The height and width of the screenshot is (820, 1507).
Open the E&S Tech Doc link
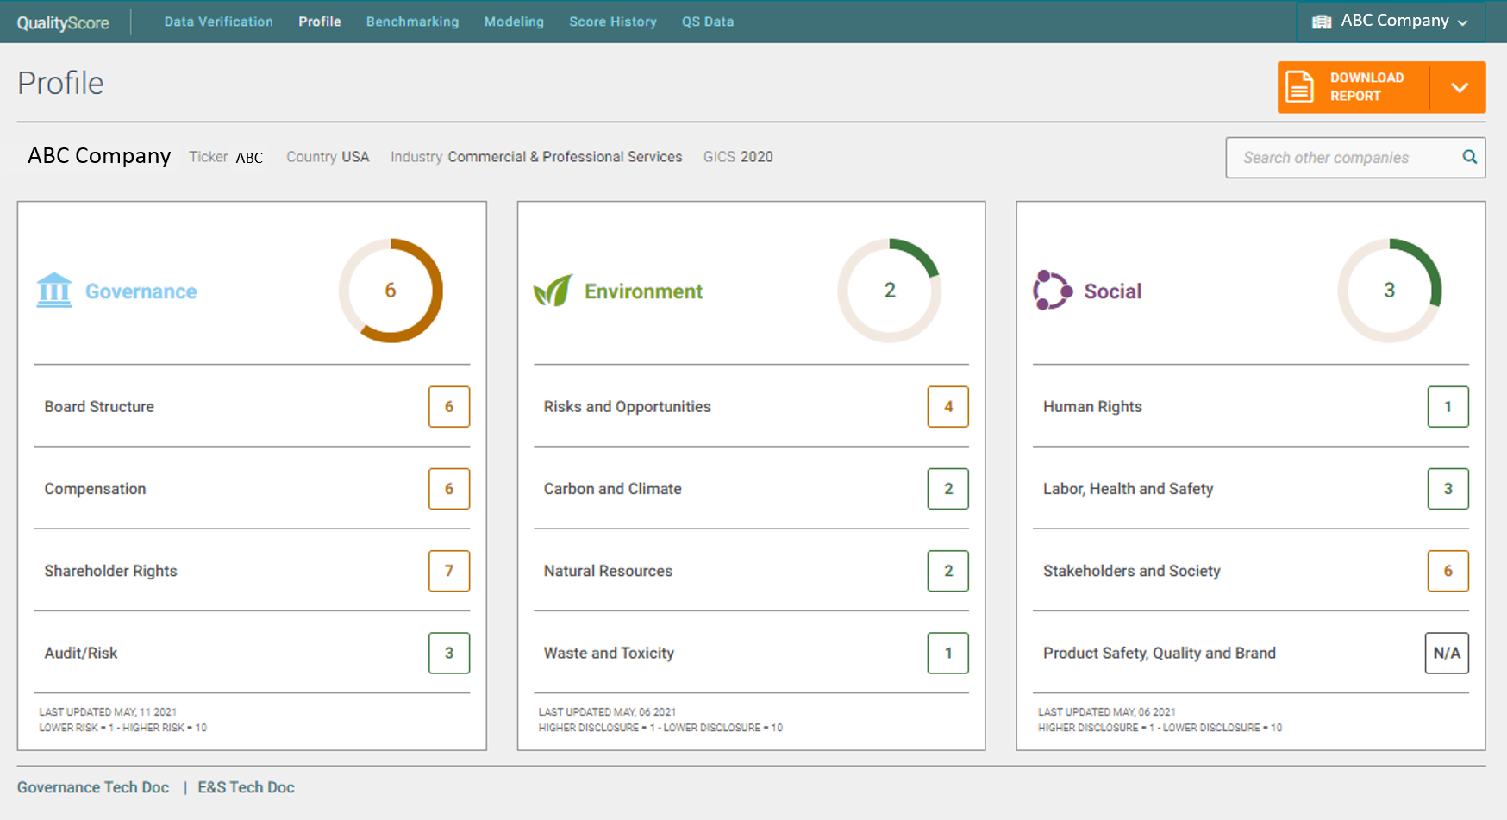click(246, 787)
